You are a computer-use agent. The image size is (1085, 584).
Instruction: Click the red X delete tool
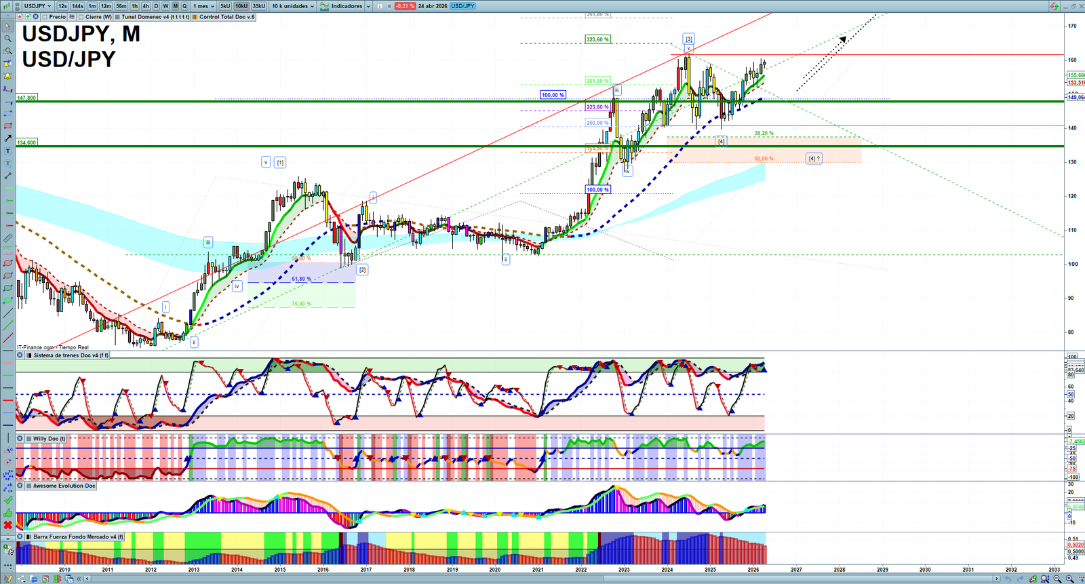tap(8, 525)
